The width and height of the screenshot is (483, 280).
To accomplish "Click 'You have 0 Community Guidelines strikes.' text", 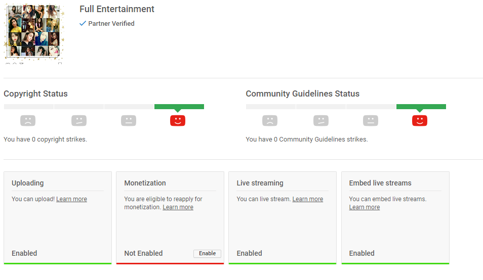I will tap(307, 139).
